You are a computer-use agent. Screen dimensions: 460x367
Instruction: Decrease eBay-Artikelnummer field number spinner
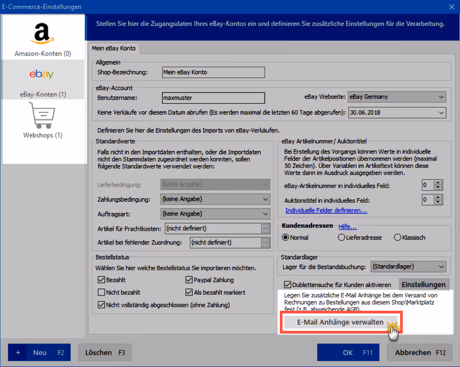438,188
